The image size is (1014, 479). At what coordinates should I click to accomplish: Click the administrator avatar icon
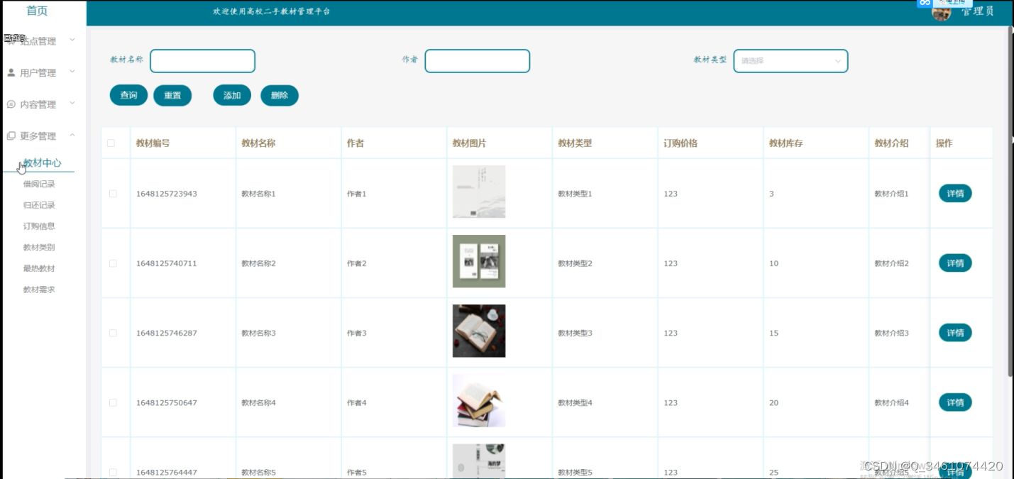(x=942, y=11)
